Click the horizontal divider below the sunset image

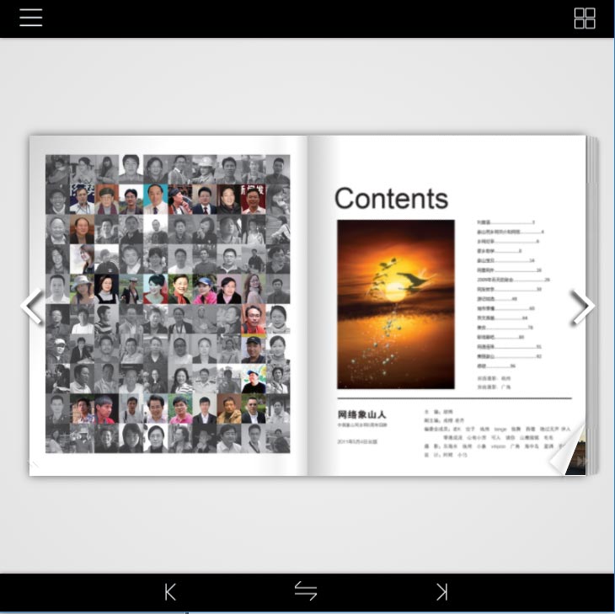tap(453, 398)
